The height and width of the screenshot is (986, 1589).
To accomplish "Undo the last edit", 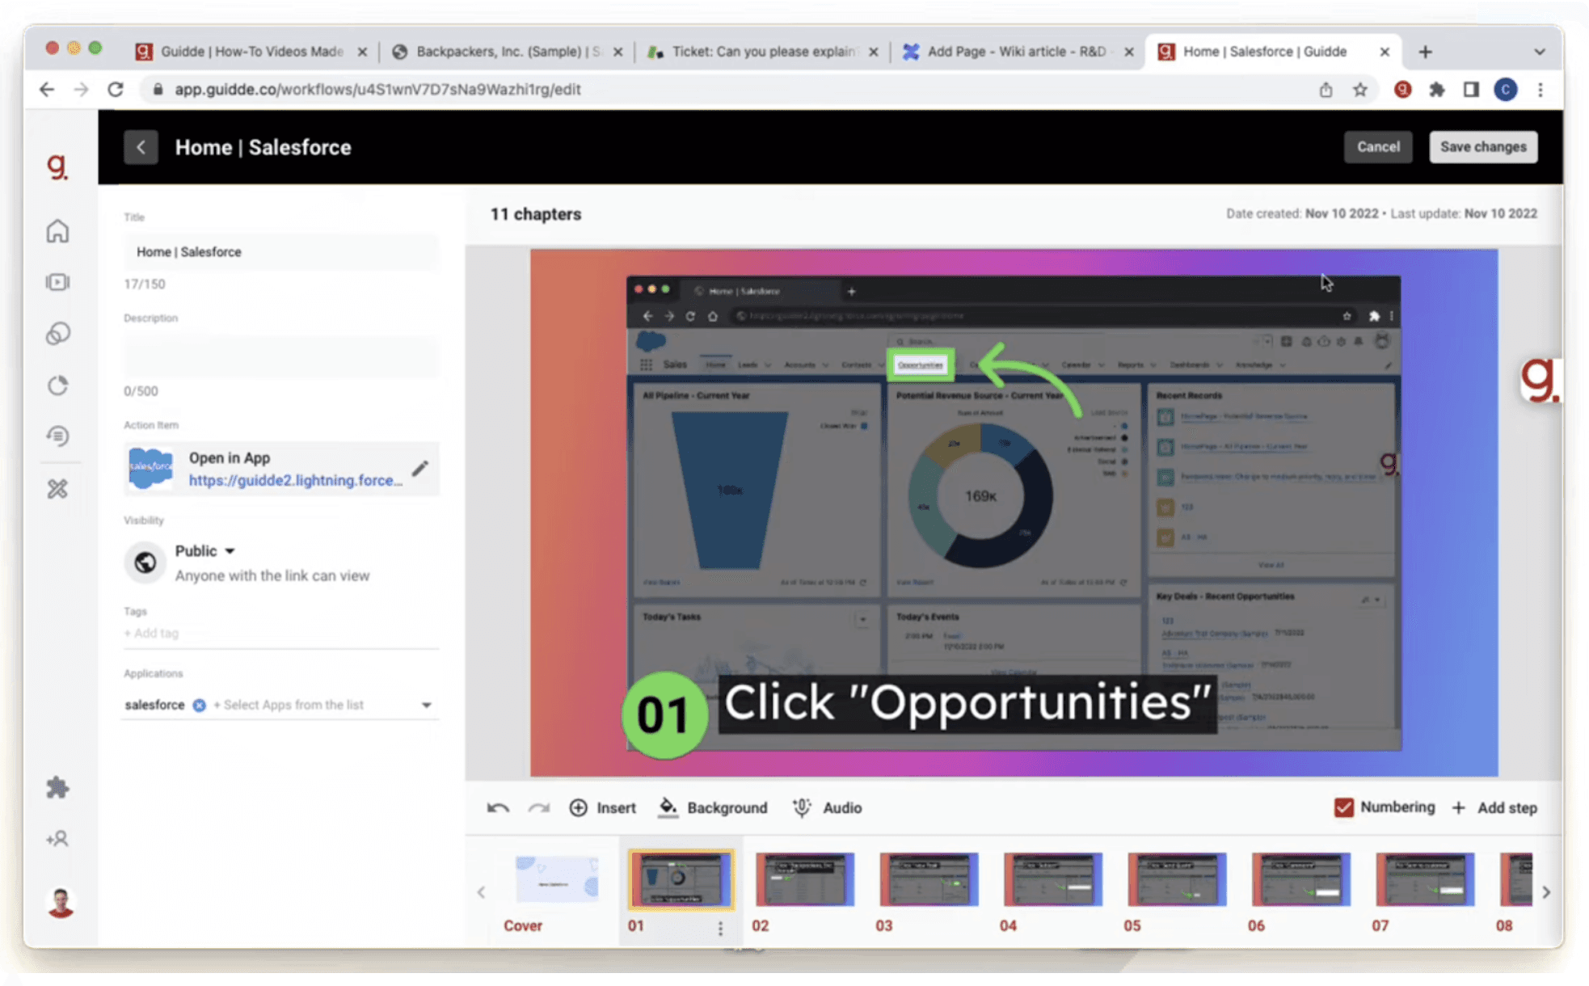I will coord(498,807).
